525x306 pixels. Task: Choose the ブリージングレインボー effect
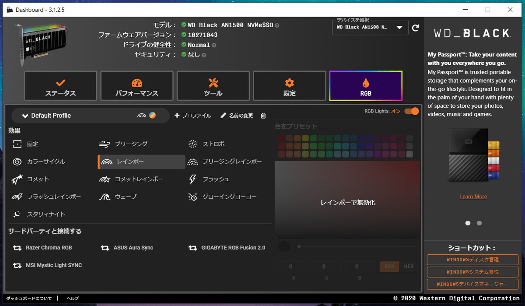click(x=225, y=162)
